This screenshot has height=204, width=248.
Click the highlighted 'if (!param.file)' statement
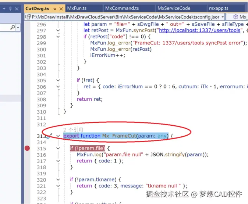point(88,148)
